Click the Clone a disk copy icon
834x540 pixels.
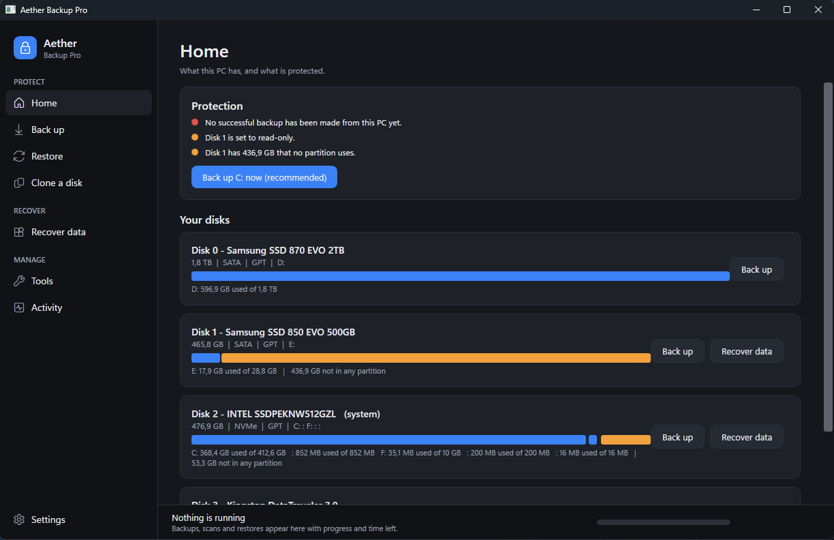[19, 183]
